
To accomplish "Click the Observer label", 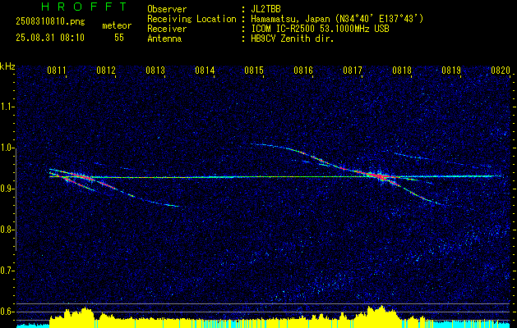I will (167, 9).
